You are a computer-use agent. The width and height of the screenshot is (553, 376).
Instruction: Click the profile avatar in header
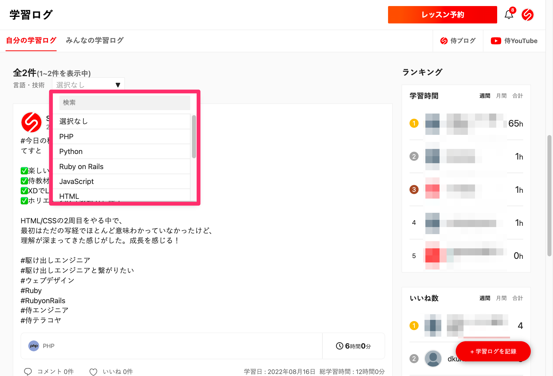pyautogui.click(x=527, y=15)
